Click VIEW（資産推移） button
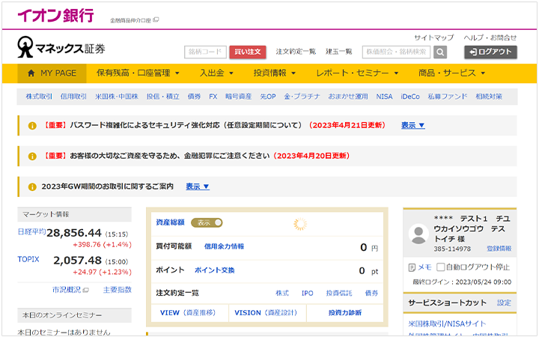 [x=189, y=312]
